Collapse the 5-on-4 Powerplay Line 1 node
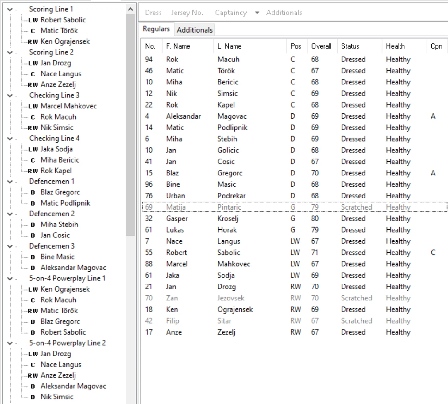Image resolution: width=448 pixels, height=404 pixels. (x=10, y=279)
